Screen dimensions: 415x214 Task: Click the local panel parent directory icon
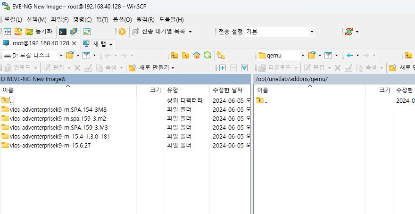(x=174, y=55)
